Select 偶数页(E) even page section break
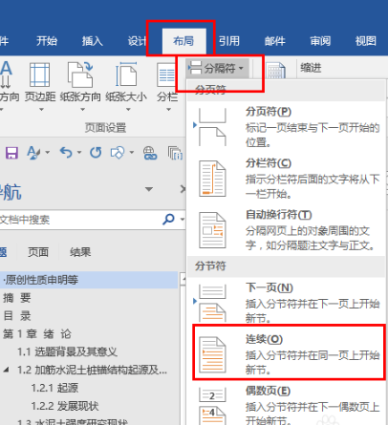 pyautogui.click(x=286, y=404)
